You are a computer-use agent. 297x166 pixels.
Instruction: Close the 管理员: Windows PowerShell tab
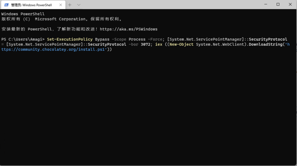click(x=61, y=5)
